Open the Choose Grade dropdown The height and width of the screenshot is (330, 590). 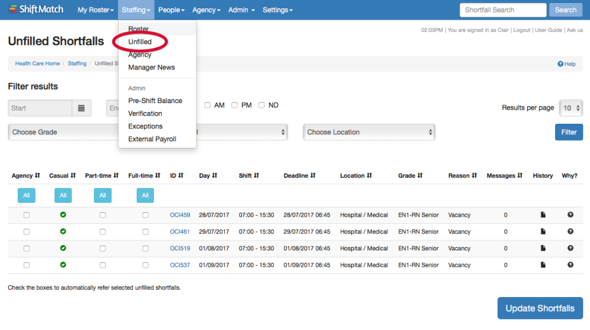click(x=63, y=133)
